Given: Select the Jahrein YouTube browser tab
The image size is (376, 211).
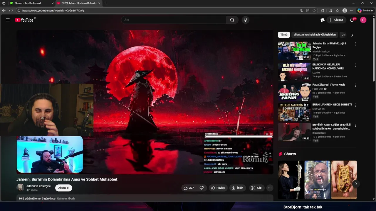Looking at the screenshot, I should coord(78,3).
